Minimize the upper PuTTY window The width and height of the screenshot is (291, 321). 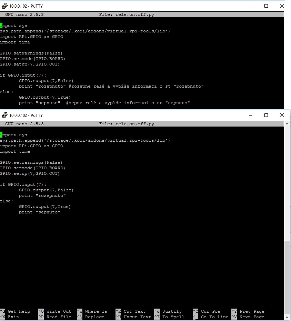[x=250, y=6]
